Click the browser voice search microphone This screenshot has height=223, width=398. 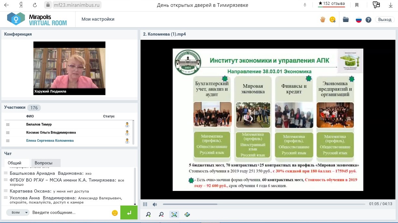305,5
